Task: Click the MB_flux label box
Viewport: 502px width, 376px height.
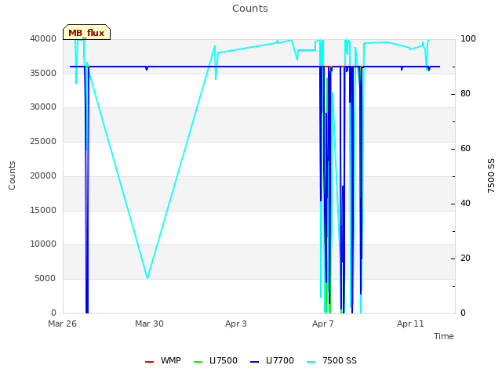Action: [x=86, y=32]
